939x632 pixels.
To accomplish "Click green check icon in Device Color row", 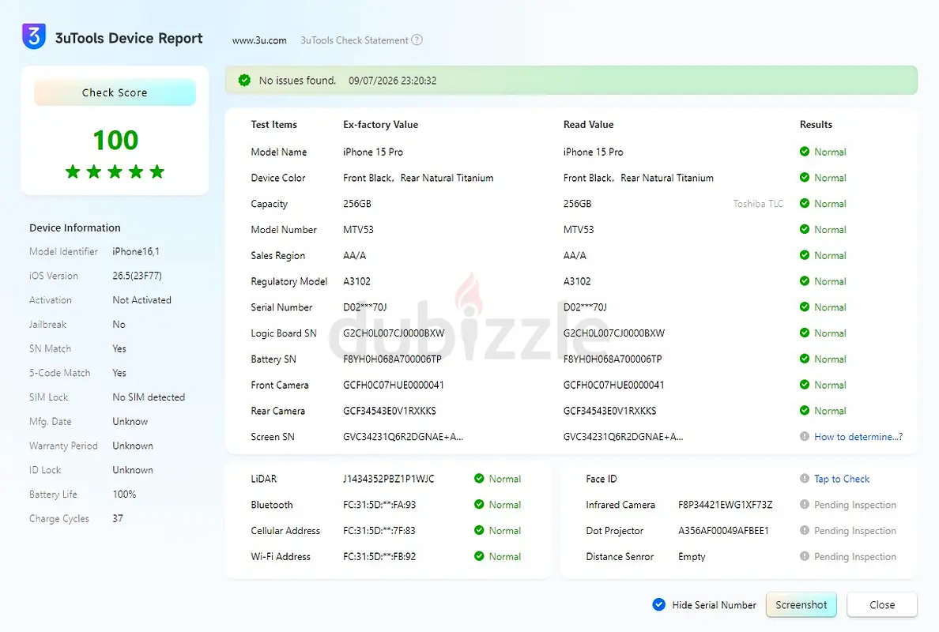I will tap(805, 178).
